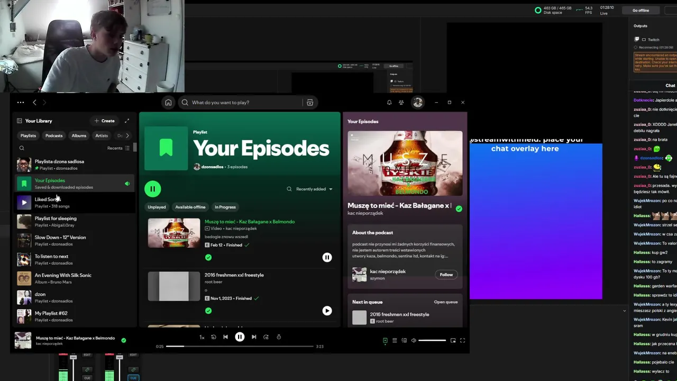Select the Podcasts library filter
Screen dimensions: 677x381
pos(54,136)
